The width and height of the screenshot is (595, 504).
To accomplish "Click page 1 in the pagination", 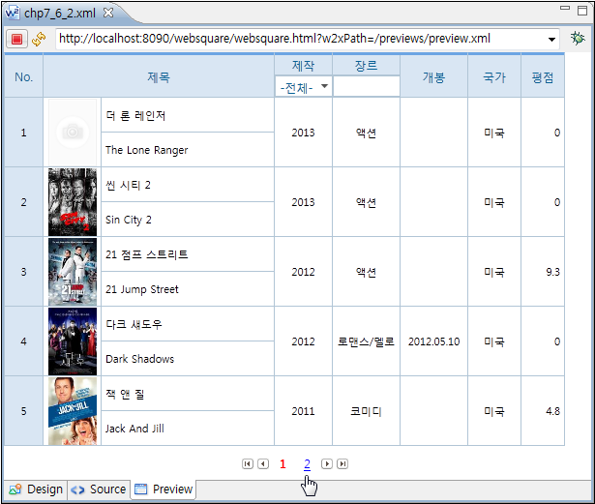I will [283, 464].
